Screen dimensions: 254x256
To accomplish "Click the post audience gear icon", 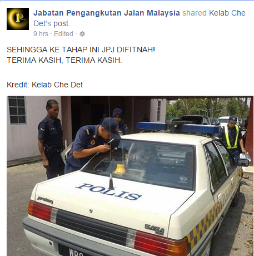I will 82,34.
